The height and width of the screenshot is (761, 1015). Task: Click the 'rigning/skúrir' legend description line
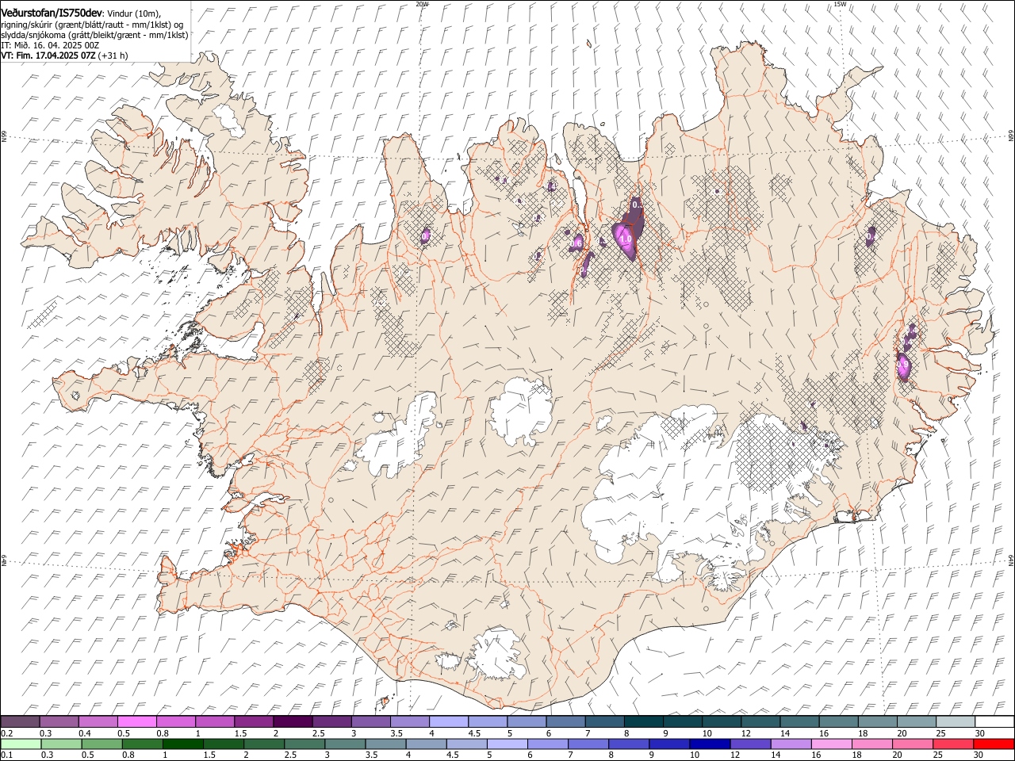pyautogui.click(x=92, y=25)
